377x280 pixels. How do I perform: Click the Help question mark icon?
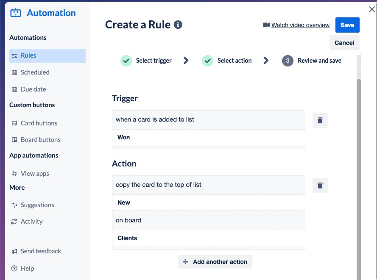[x=14, y=268]
